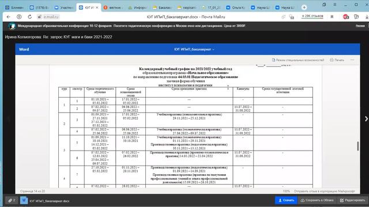Switch to the 'Блинкен' tab
The image size is (369, 207).
tap(14, 7)
